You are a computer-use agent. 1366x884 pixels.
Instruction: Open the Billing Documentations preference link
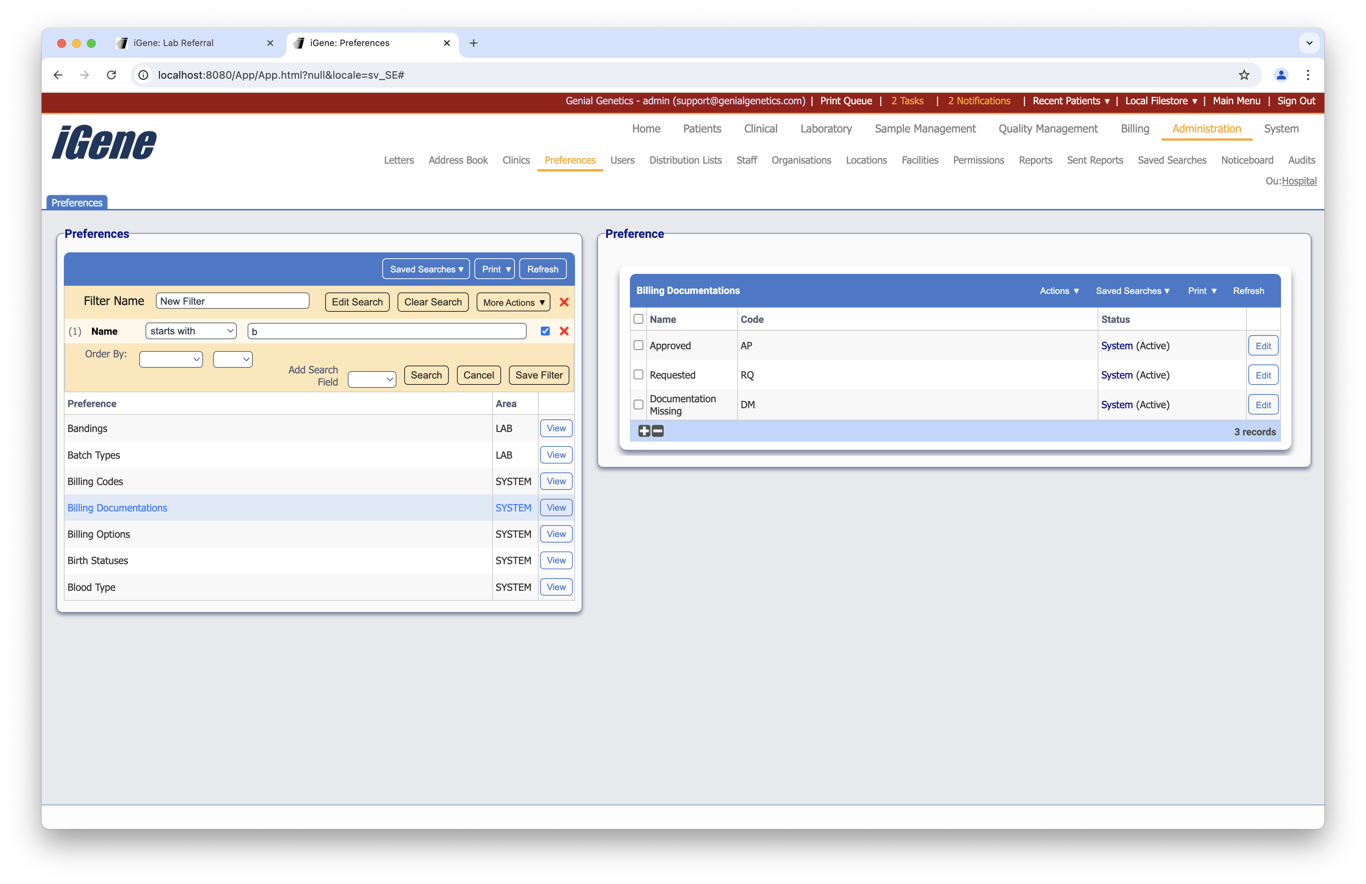[117, 508]
